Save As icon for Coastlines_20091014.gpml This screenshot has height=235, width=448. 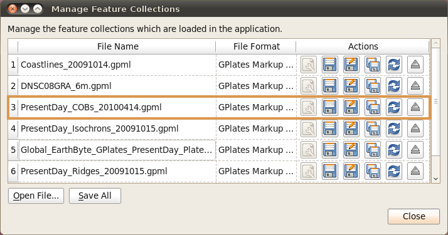pos(351,65)
